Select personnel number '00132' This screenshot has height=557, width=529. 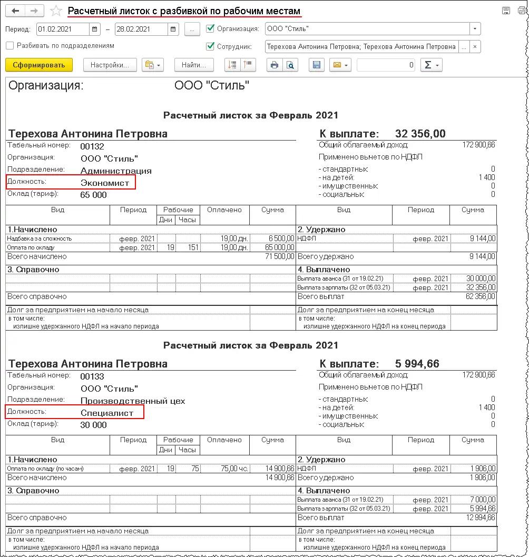pyautogui.click(x=92, y=146)
